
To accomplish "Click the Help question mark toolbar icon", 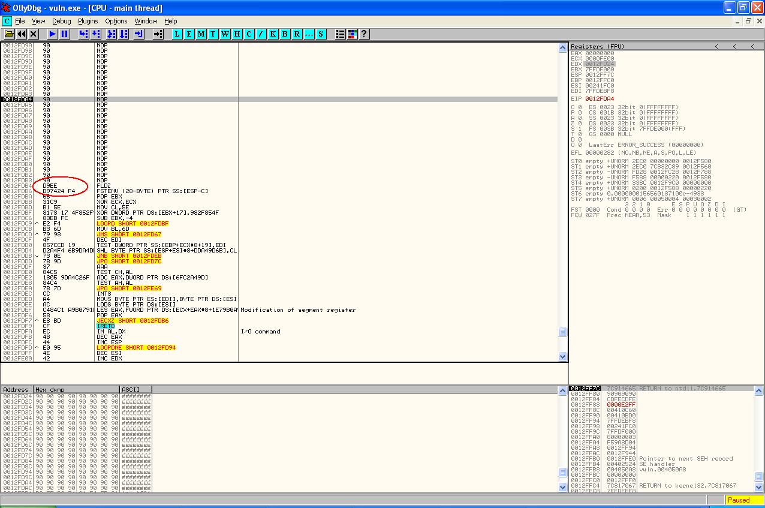I will click(364, 34).
